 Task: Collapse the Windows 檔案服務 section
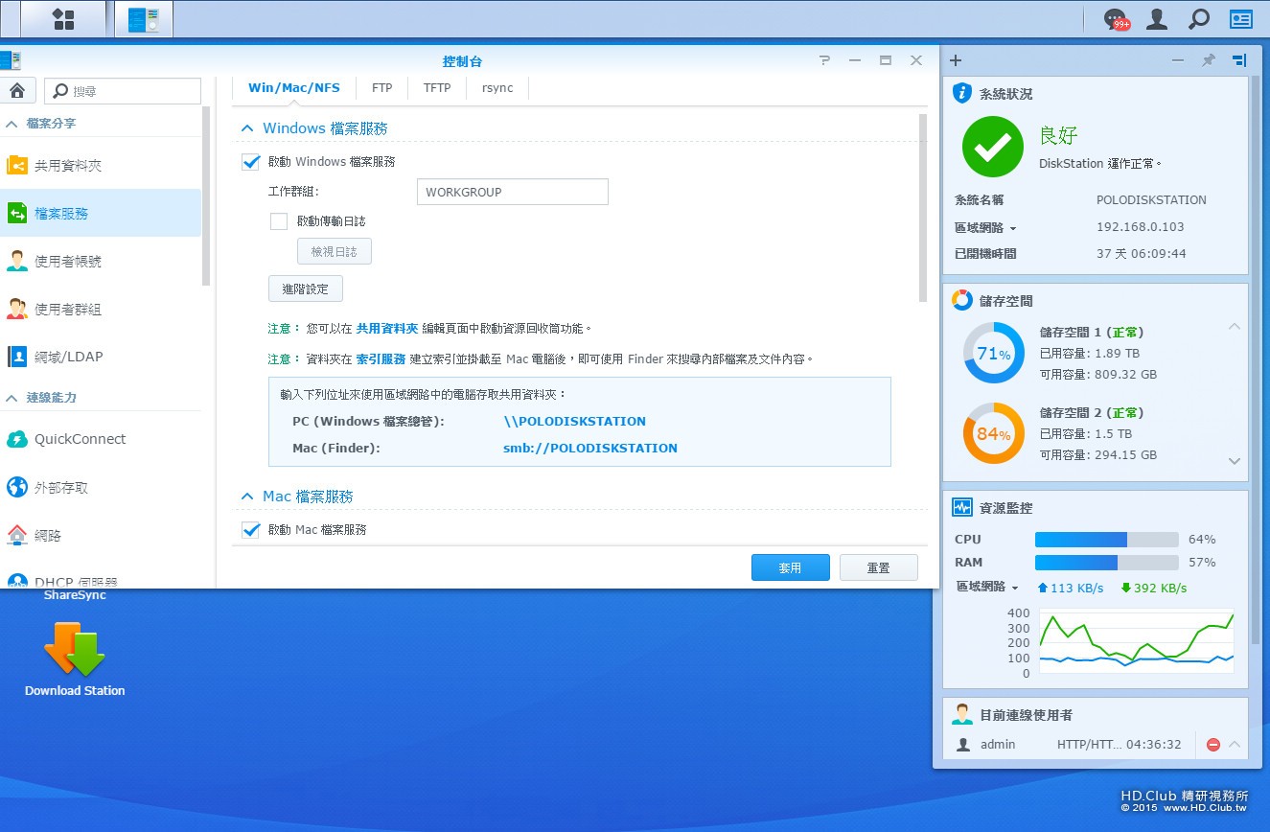click(247, 128)
